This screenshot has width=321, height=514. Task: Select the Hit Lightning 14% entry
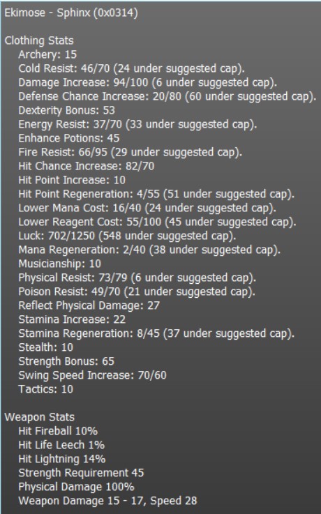62,459
